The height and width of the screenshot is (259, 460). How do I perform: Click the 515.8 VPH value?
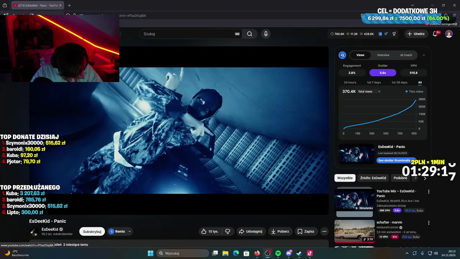(x=414, y=73)
